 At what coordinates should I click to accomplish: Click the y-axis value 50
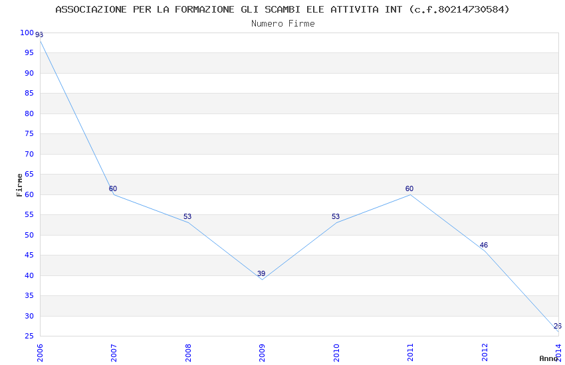pos(29,235)
